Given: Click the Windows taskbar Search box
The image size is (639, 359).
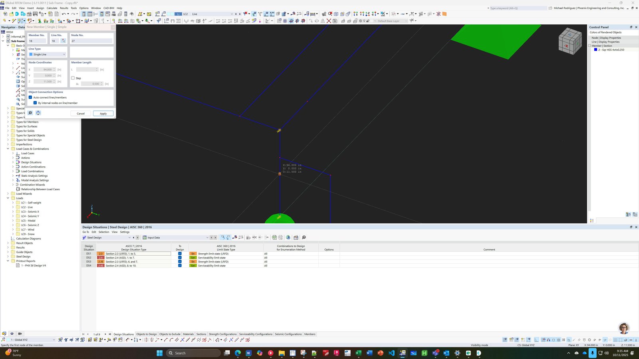Looking at the screenshot, I should click(193, 353).
